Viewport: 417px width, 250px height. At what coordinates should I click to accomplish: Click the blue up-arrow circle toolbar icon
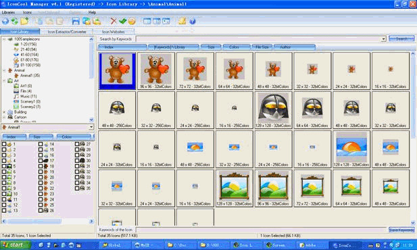tap(5, 21)
